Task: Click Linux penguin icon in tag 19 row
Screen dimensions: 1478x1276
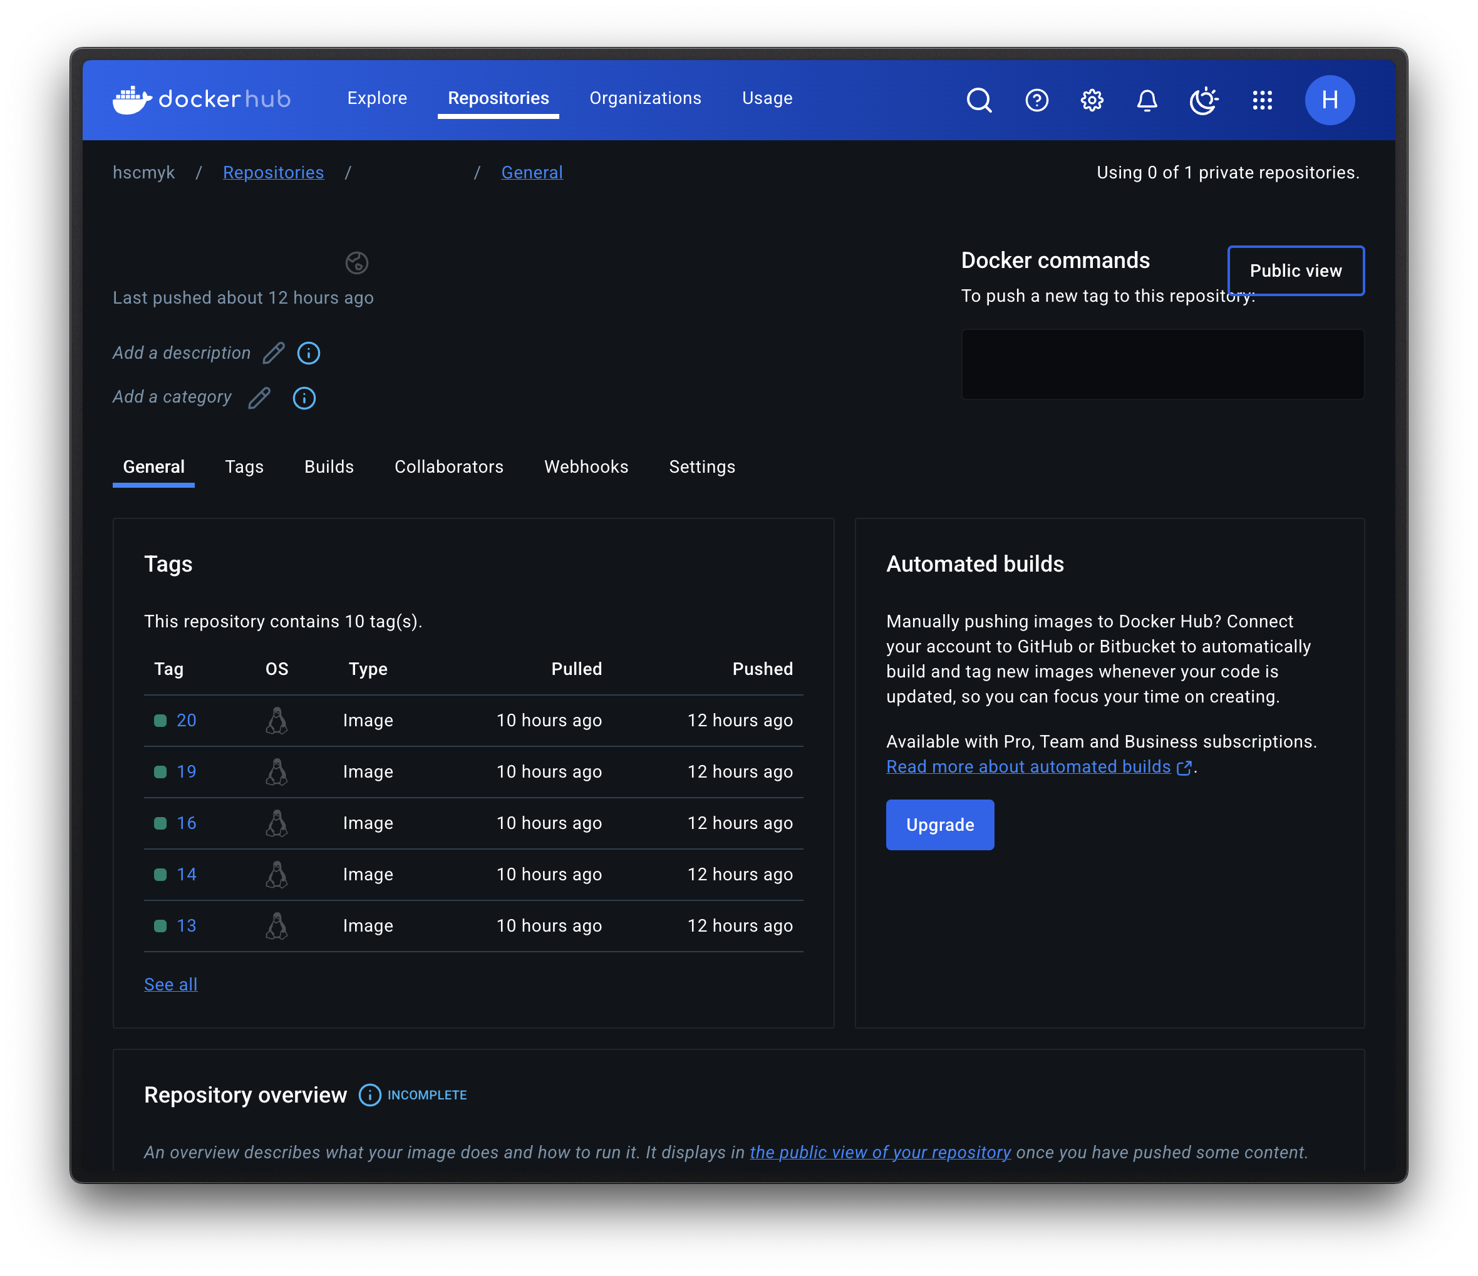Action: 277,772
